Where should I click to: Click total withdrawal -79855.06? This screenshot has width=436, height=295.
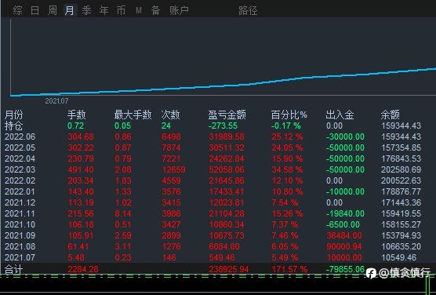pos(345,269)
